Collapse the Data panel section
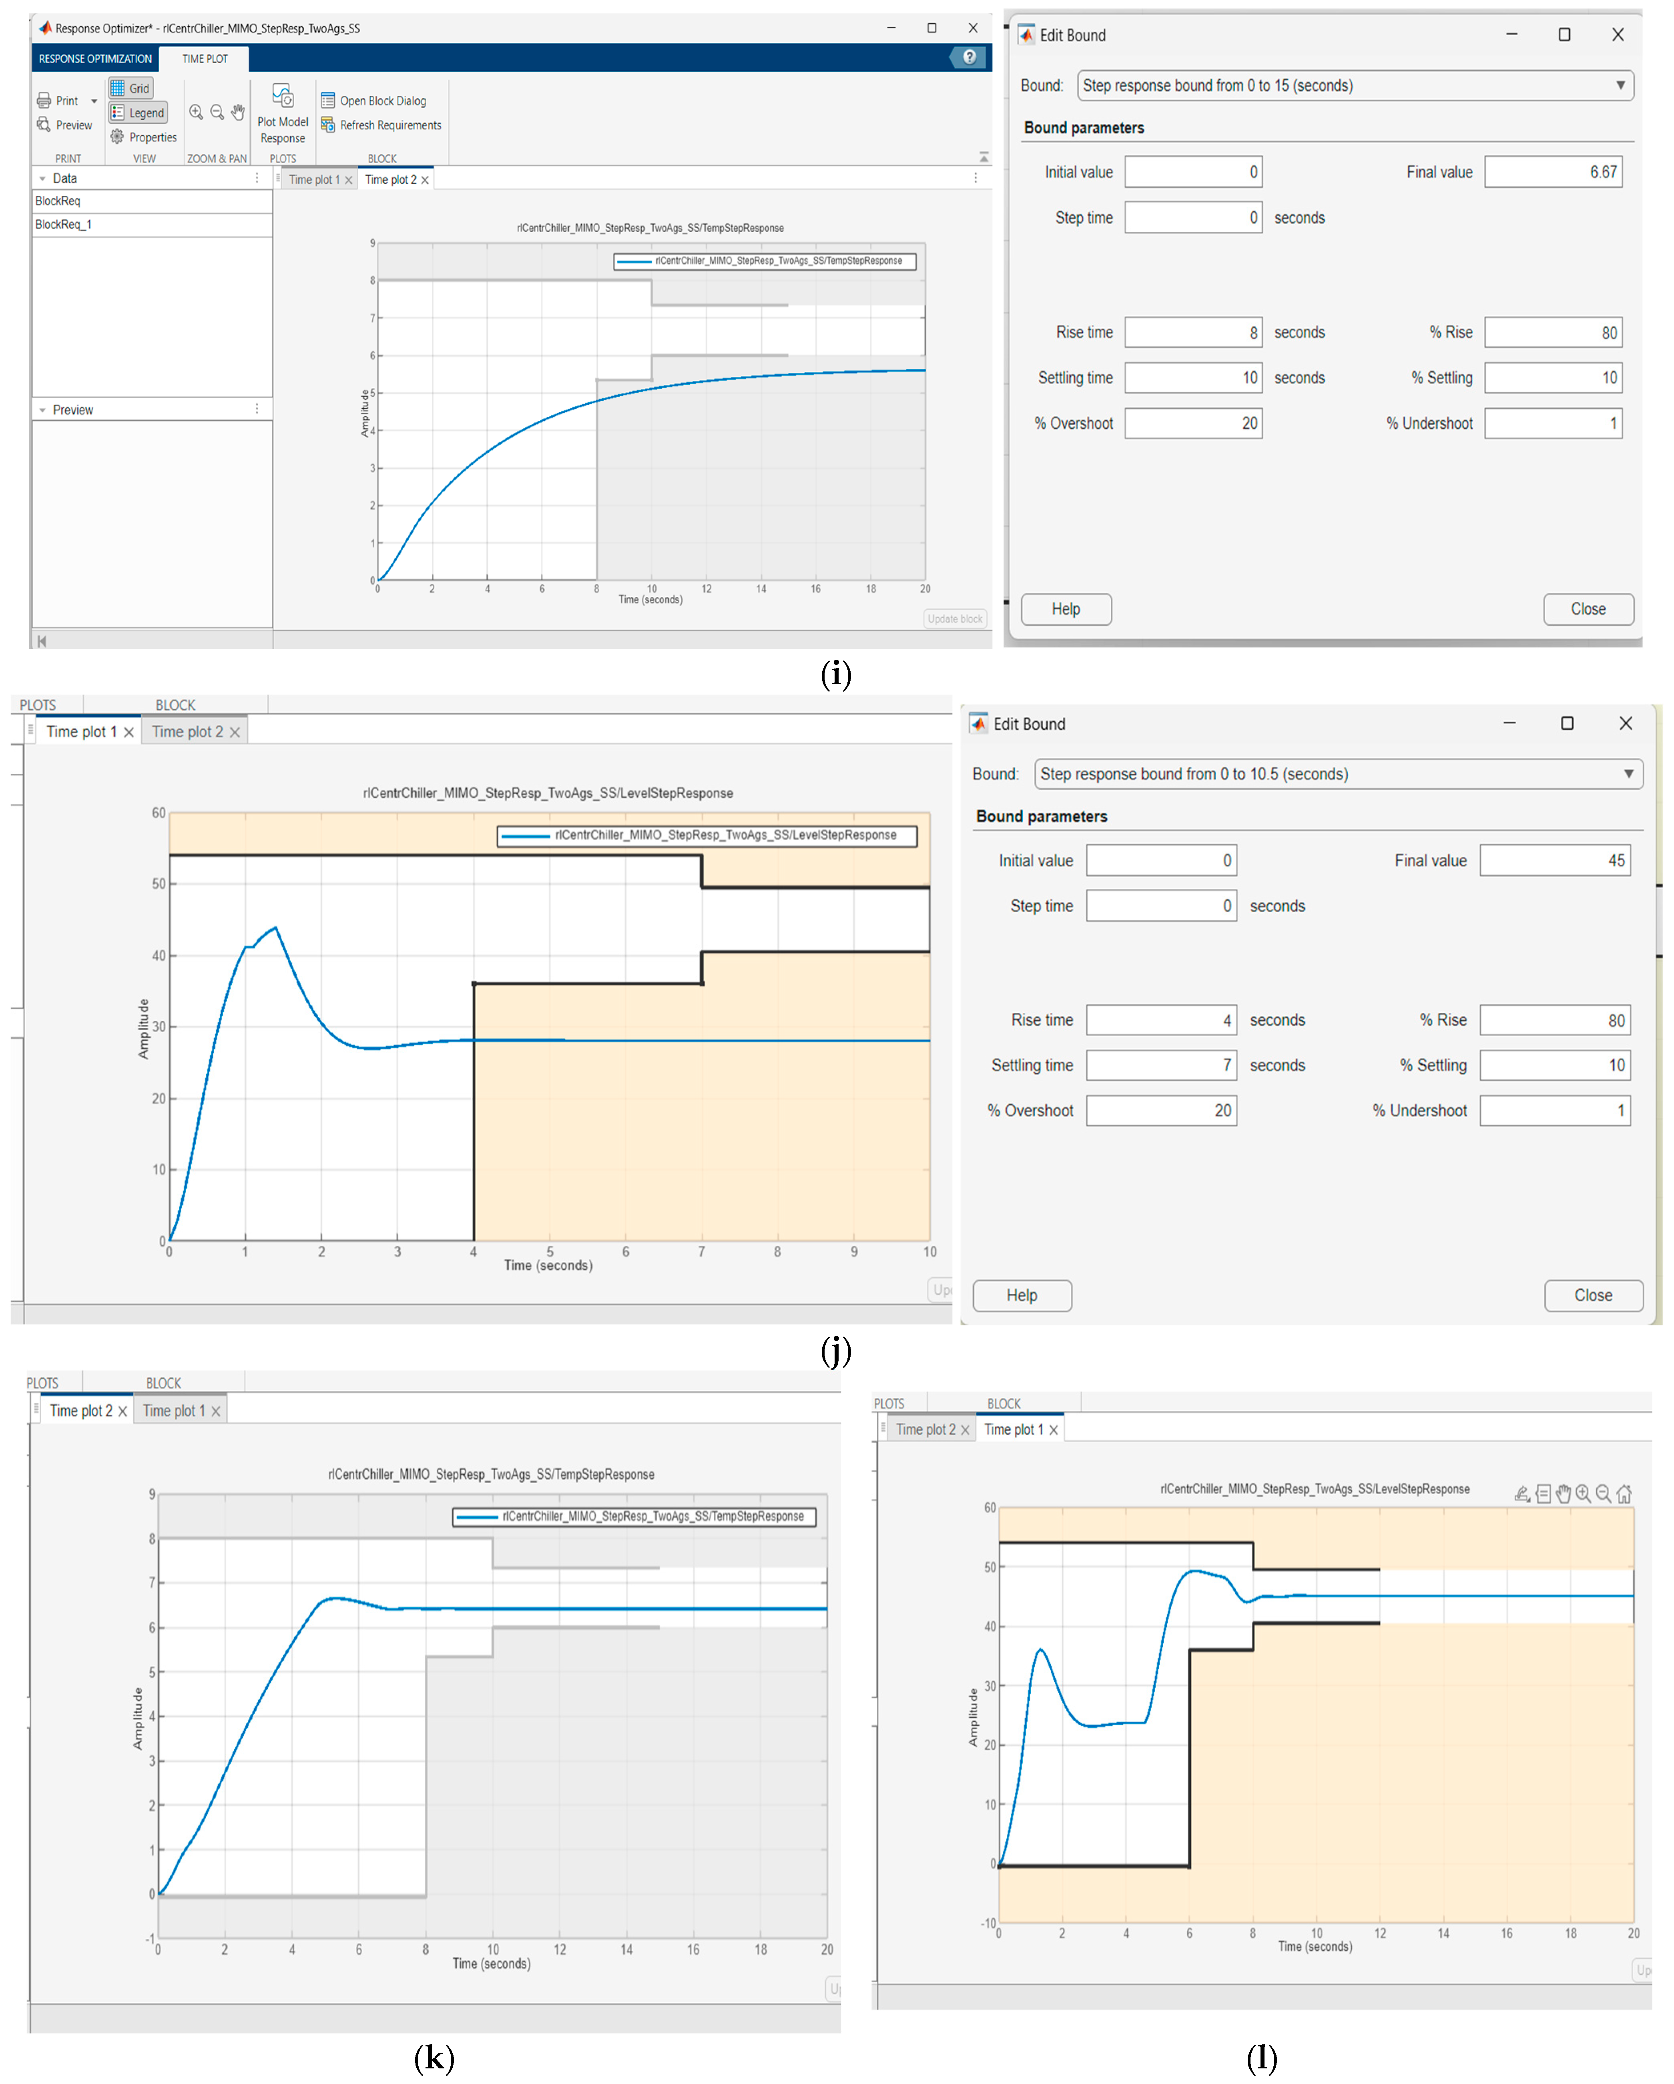 42,179
